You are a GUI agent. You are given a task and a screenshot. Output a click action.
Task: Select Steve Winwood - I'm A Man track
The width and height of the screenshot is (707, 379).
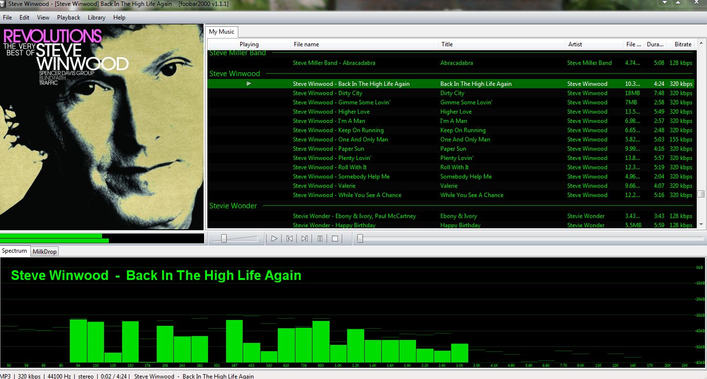coord(451,121)
